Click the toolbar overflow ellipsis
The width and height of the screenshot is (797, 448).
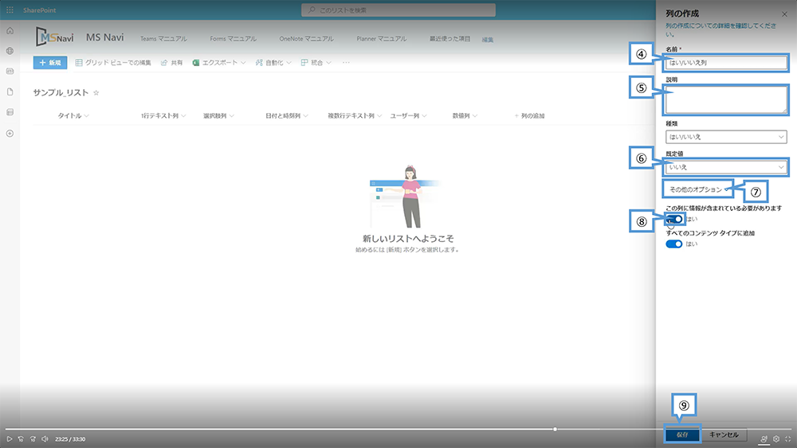point(346,62)
